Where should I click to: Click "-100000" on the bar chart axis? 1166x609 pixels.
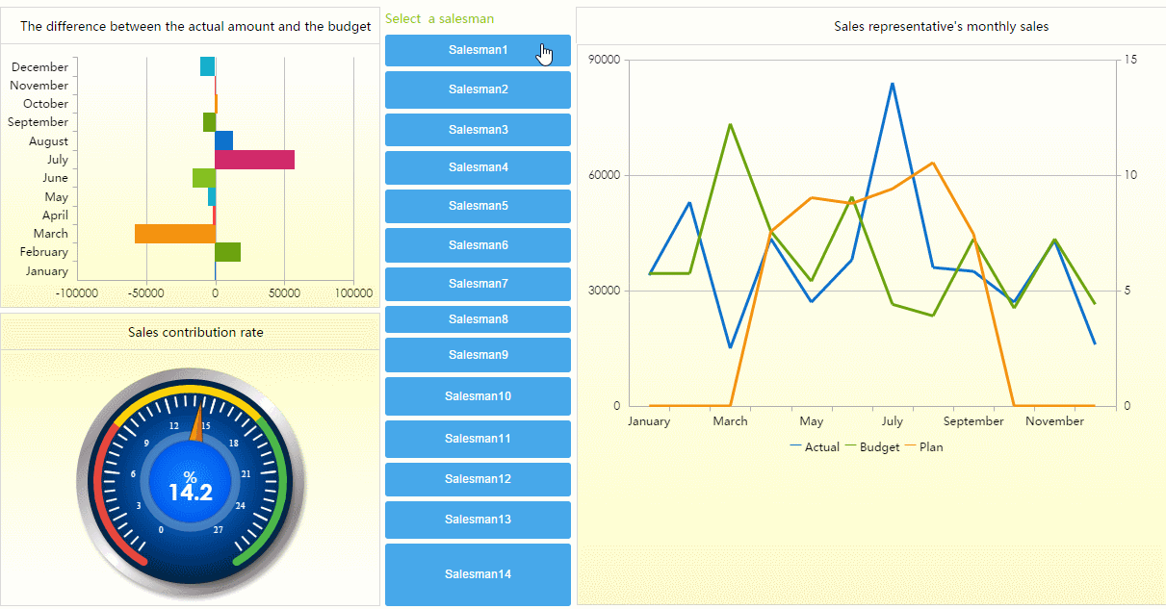[x=77, y=292]
